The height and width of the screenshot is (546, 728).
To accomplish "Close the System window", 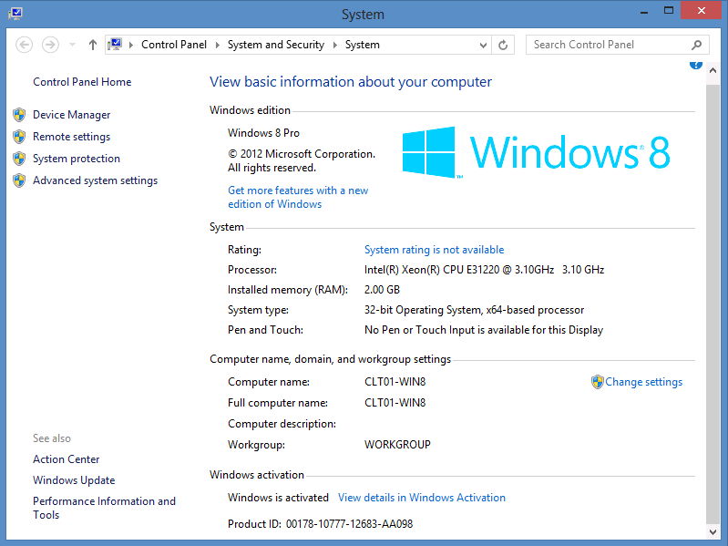I will click(x=701, y=10).
